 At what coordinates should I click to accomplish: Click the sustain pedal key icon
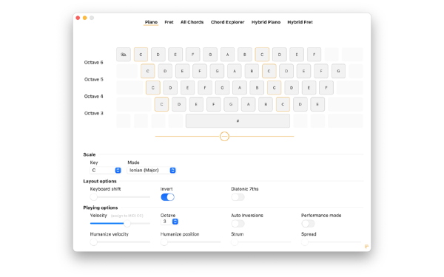(x=124, y=55)
